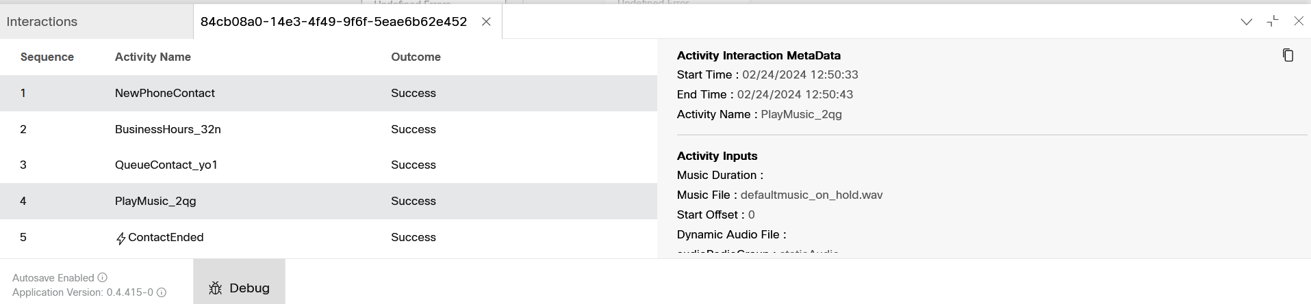This screenshot has width=1311, height=304.
Task: Close the debug panel with X
Action: point(1299,21)
